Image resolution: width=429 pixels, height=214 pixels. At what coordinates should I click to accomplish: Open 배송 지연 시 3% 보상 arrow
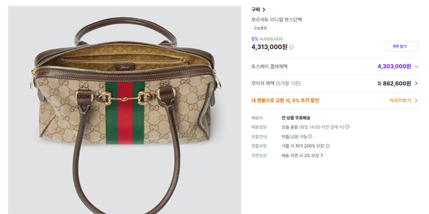322,155
